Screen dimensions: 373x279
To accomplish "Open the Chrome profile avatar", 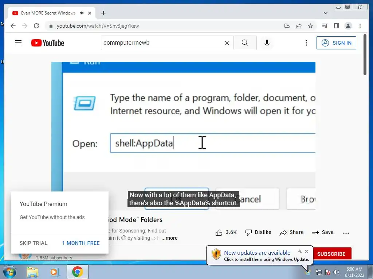I will pos(348,26).
